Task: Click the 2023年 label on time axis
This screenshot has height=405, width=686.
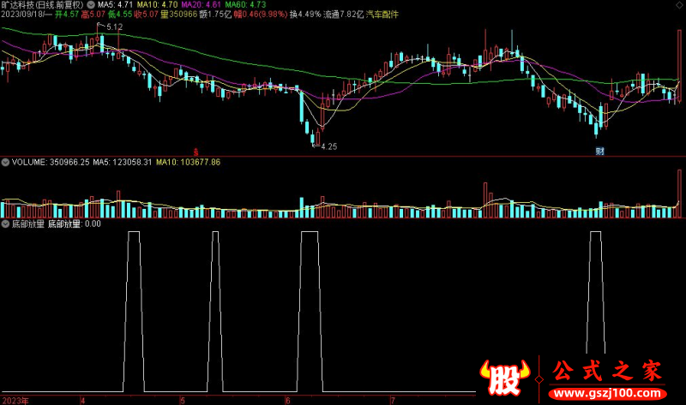Action: 15,401
